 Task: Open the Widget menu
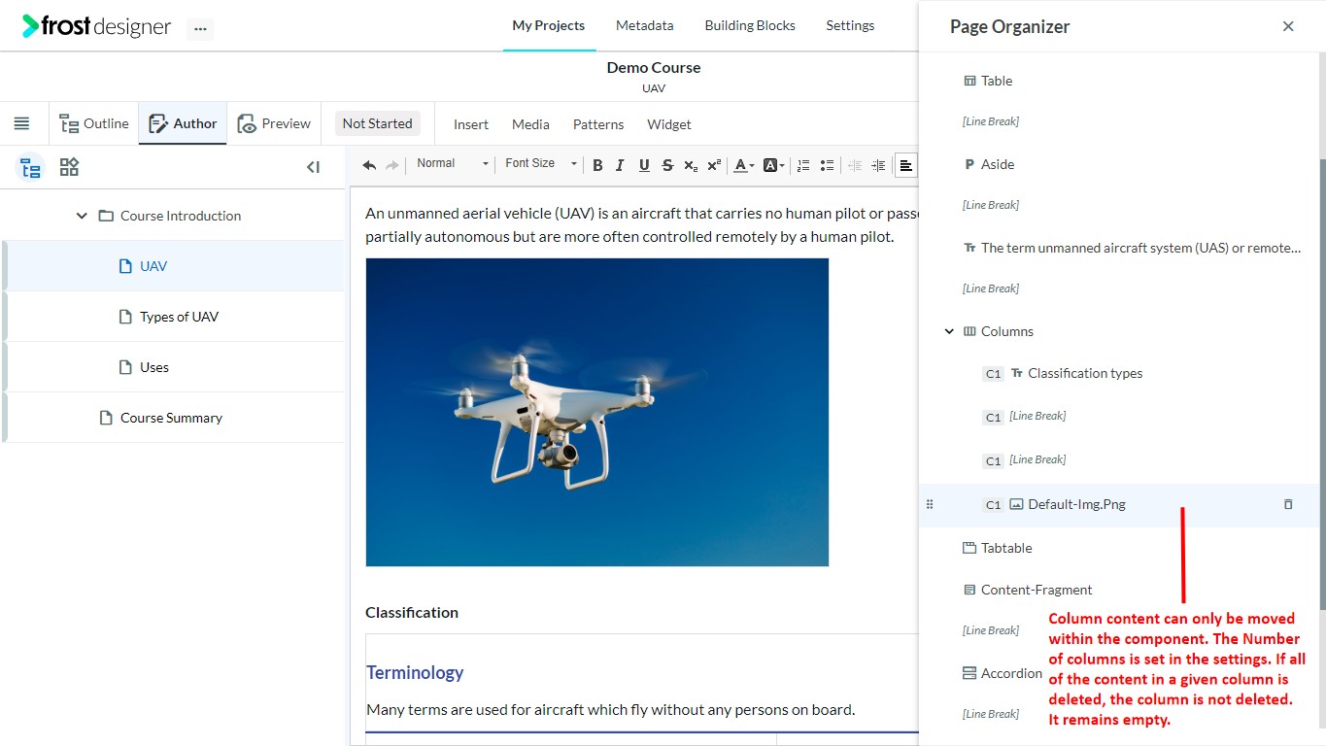coord(669,124)
